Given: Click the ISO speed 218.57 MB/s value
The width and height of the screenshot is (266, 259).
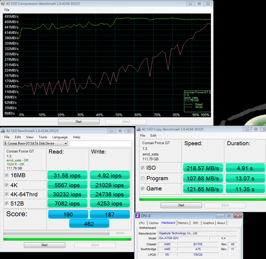Looking at the screenshot, I should (x=203, y=168).
